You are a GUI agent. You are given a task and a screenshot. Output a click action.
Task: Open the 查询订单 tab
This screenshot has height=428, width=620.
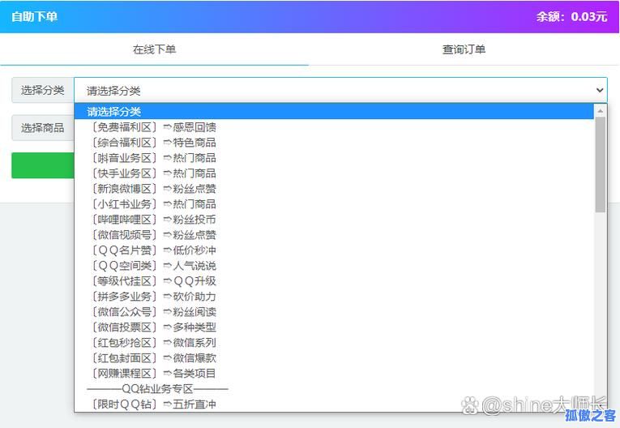[464, 49]
